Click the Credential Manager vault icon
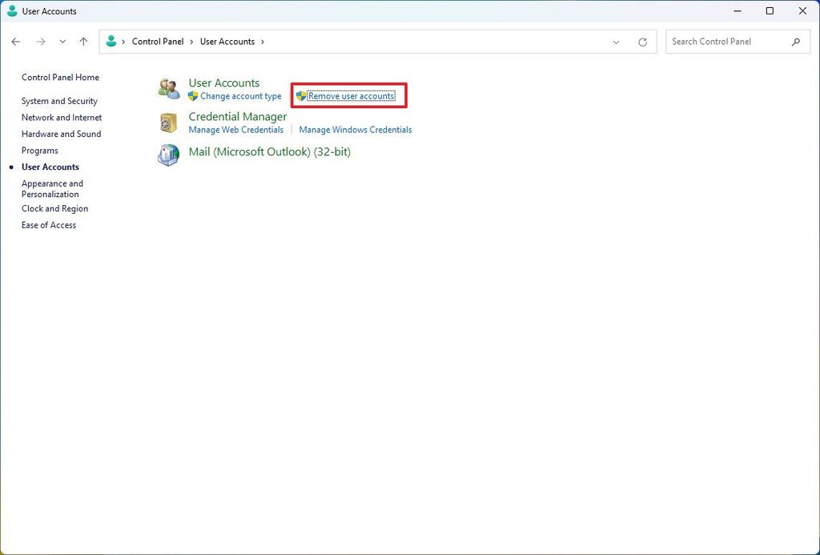The height and width of the screenshot is (555, 820). click(168, 122)
